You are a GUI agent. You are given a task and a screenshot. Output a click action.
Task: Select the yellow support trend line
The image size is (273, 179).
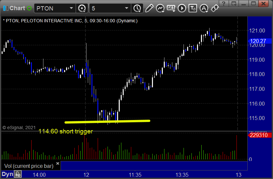pyautogui.click(x=107, y=122)
